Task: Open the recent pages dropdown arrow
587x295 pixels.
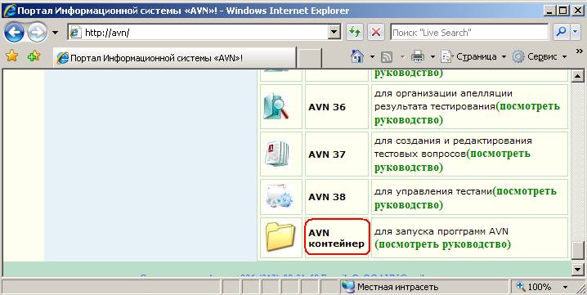Action: pos(55,33)
